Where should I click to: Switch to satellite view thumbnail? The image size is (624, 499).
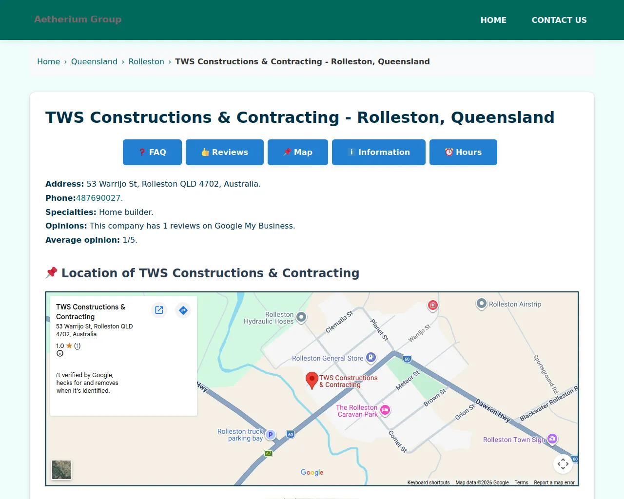point(61,470)
